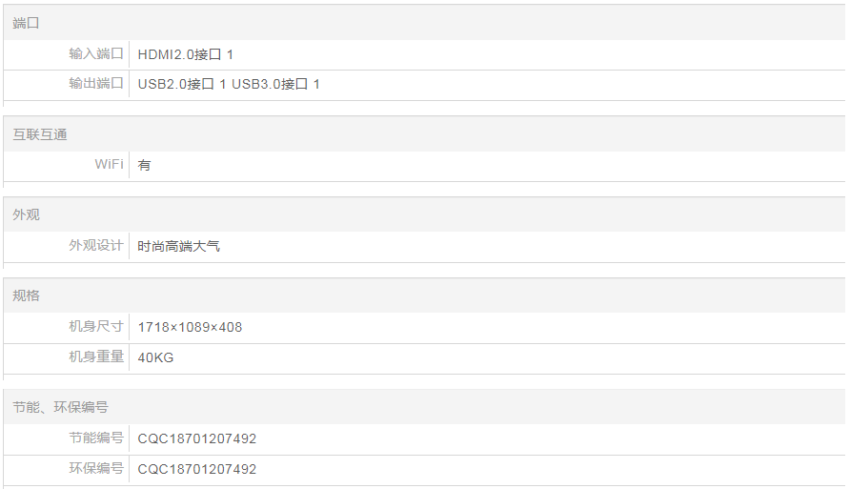Click the 节能、环保编号 section header
This screenshot has width=850, height=489.
[x=424, y=407]
